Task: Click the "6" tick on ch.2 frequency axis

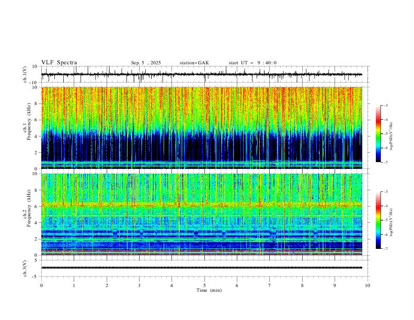Action: [36, 207]
